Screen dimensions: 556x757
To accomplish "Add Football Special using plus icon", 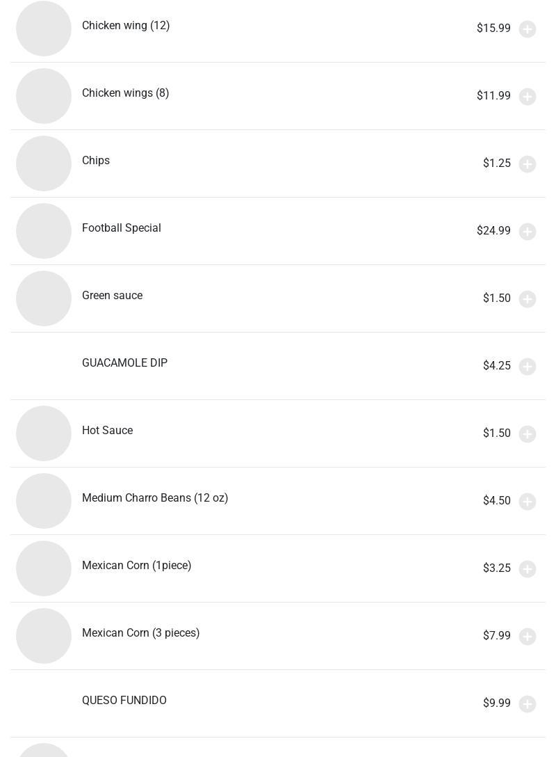I will [527, 232].
